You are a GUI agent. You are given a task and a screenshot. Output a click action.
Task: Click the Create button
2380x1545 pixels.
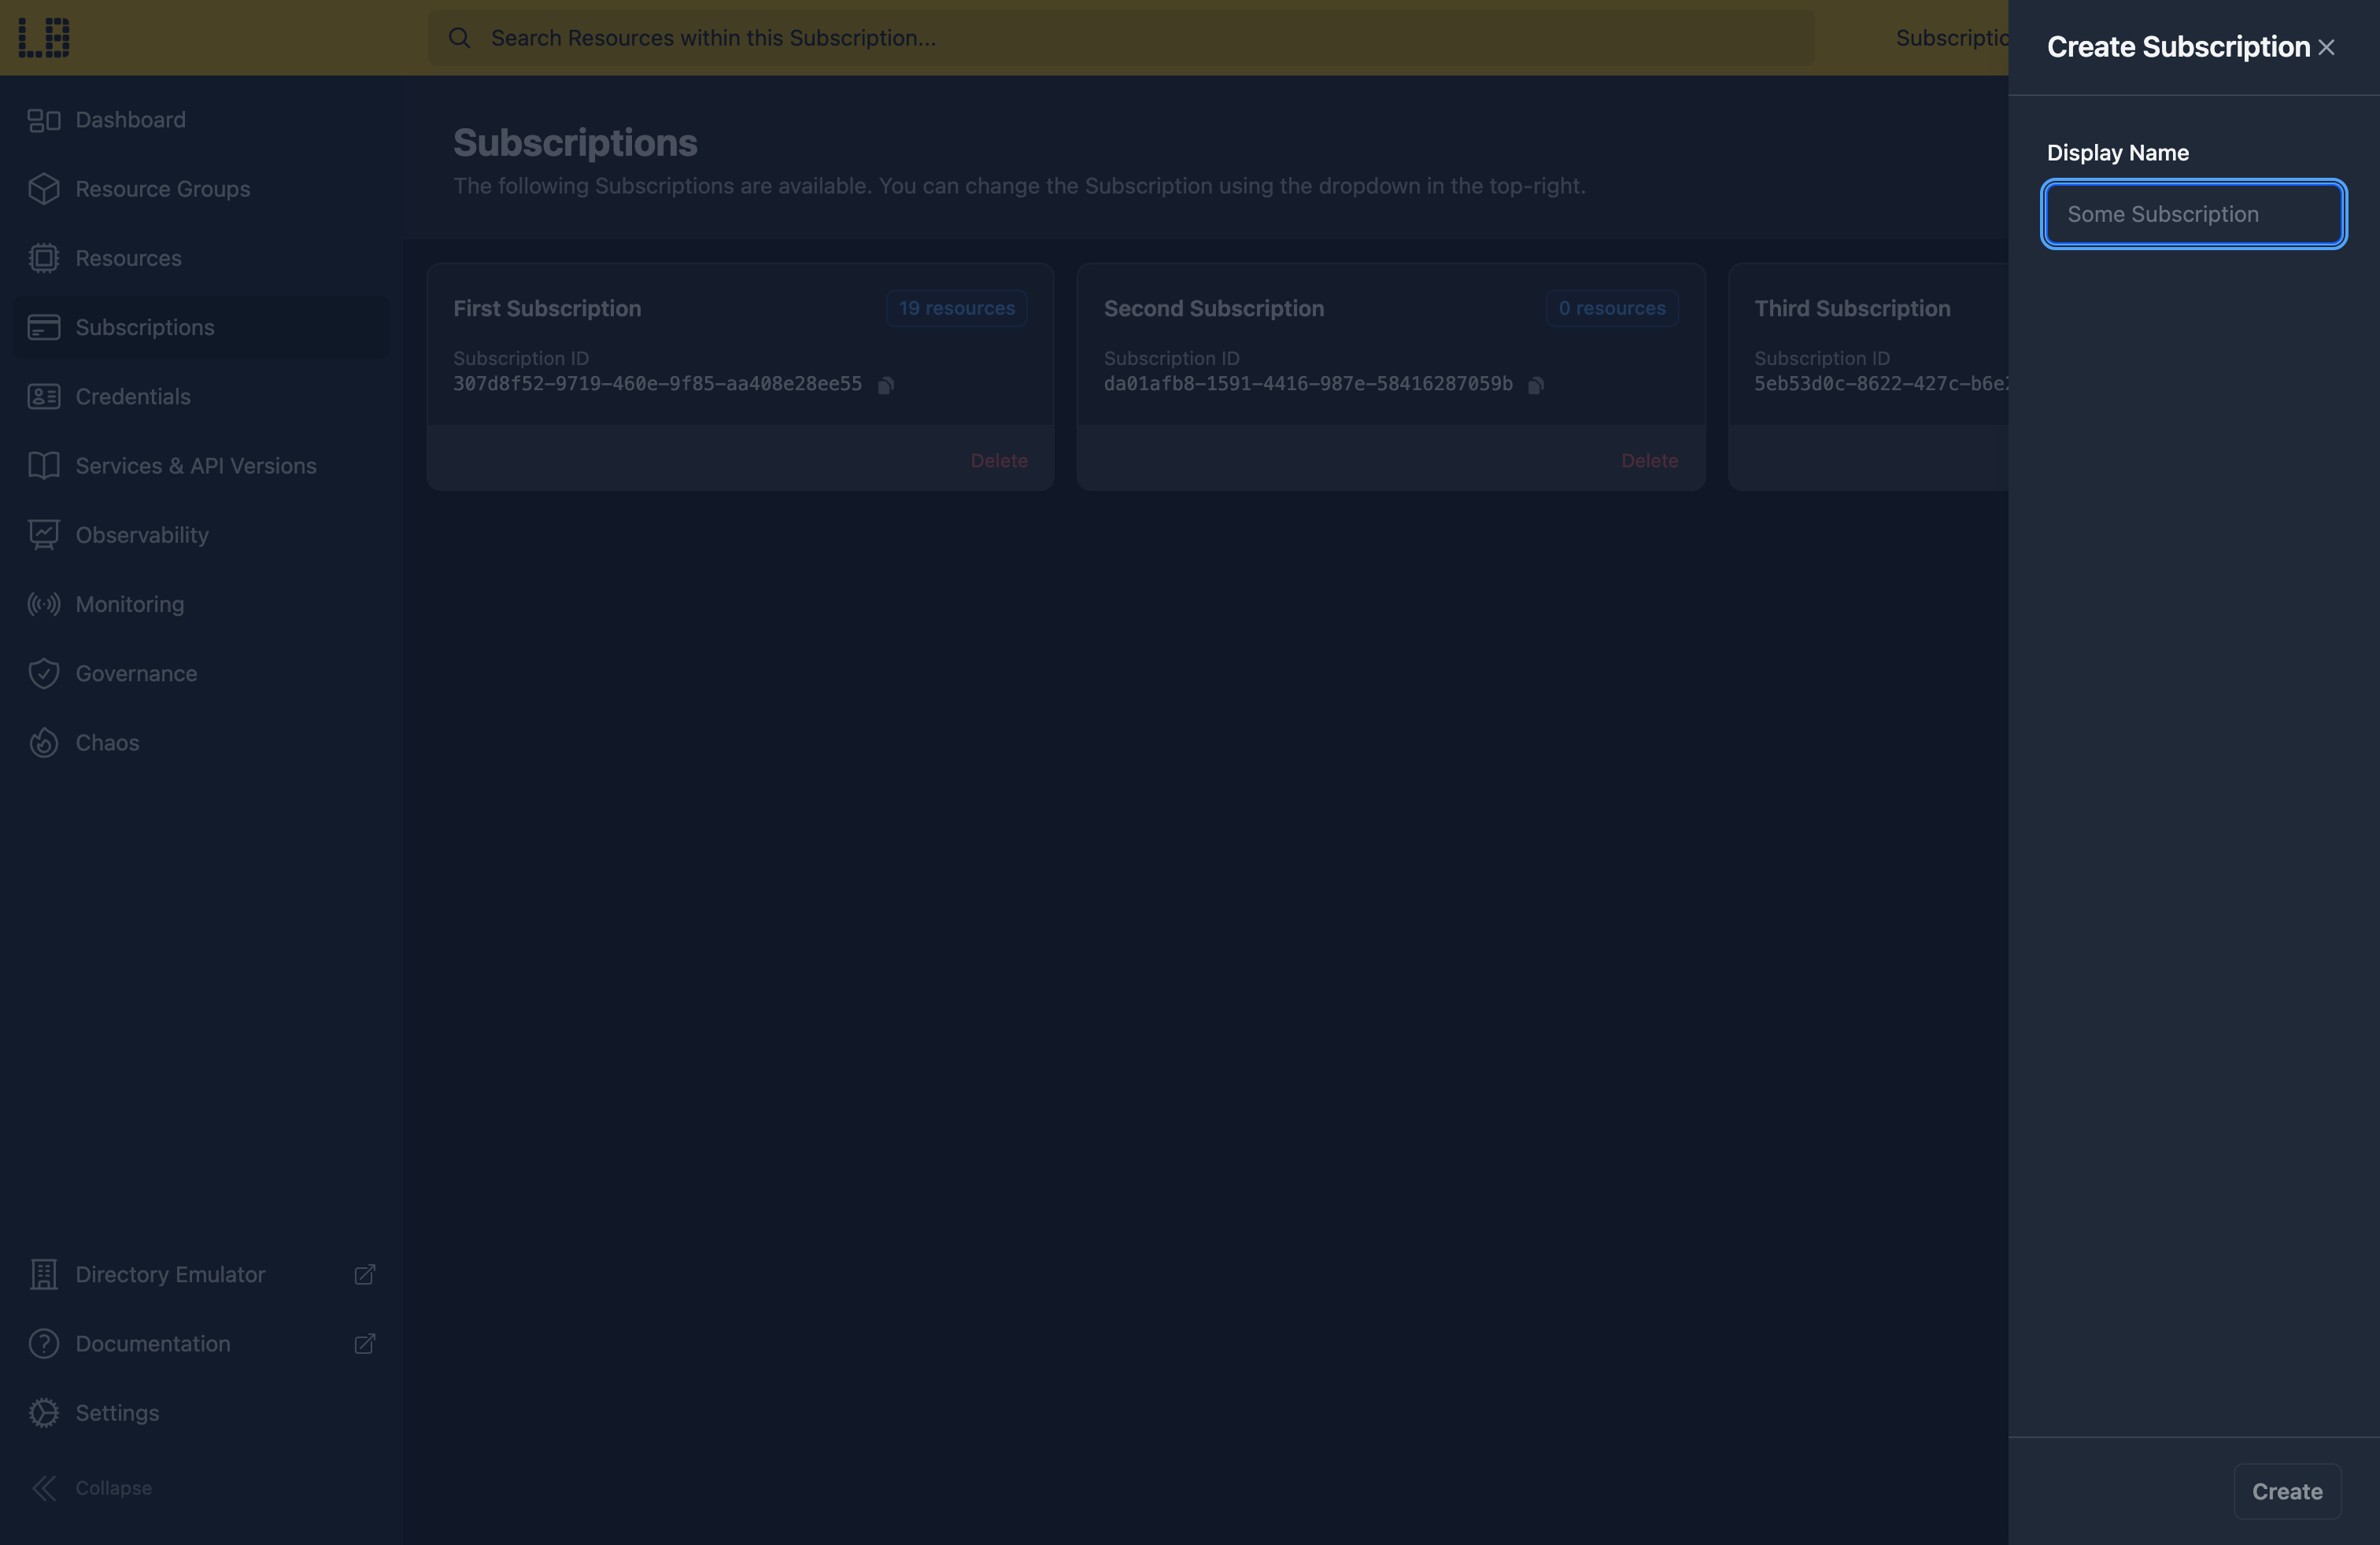(2287, 1491)
